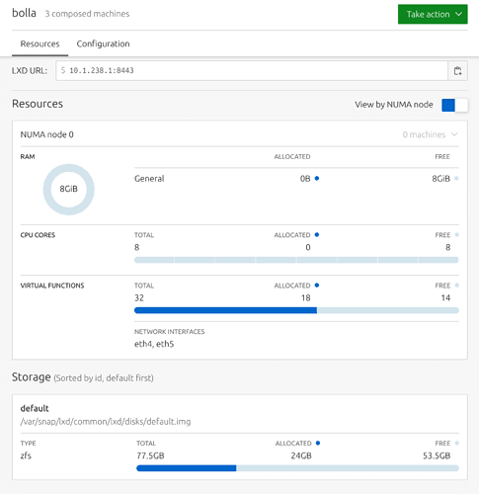Copy the LXD URL with clipboard icon
Screen dimensions: 479x494
457,71
